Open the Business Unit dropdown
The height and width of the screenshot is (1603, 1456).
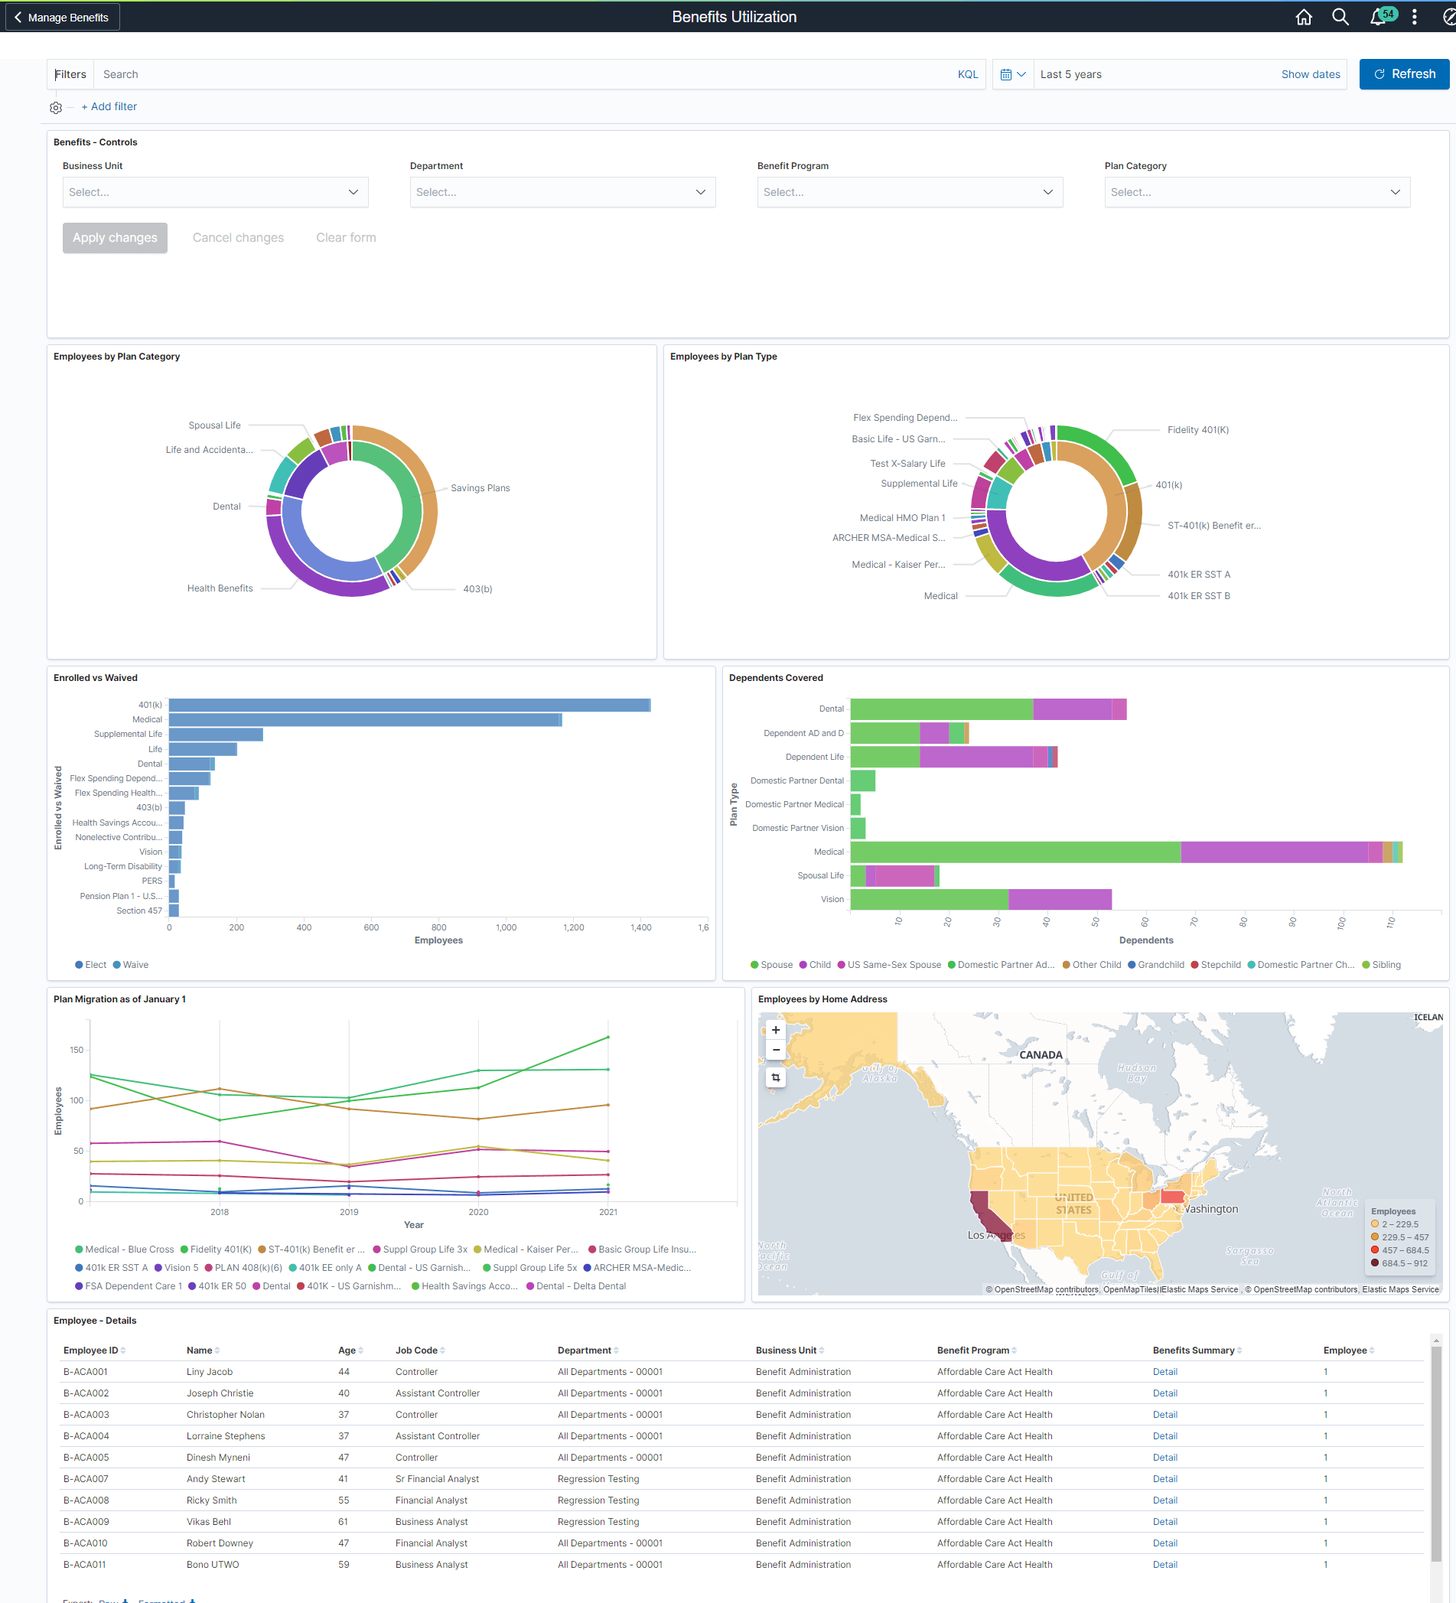[215, 191]
